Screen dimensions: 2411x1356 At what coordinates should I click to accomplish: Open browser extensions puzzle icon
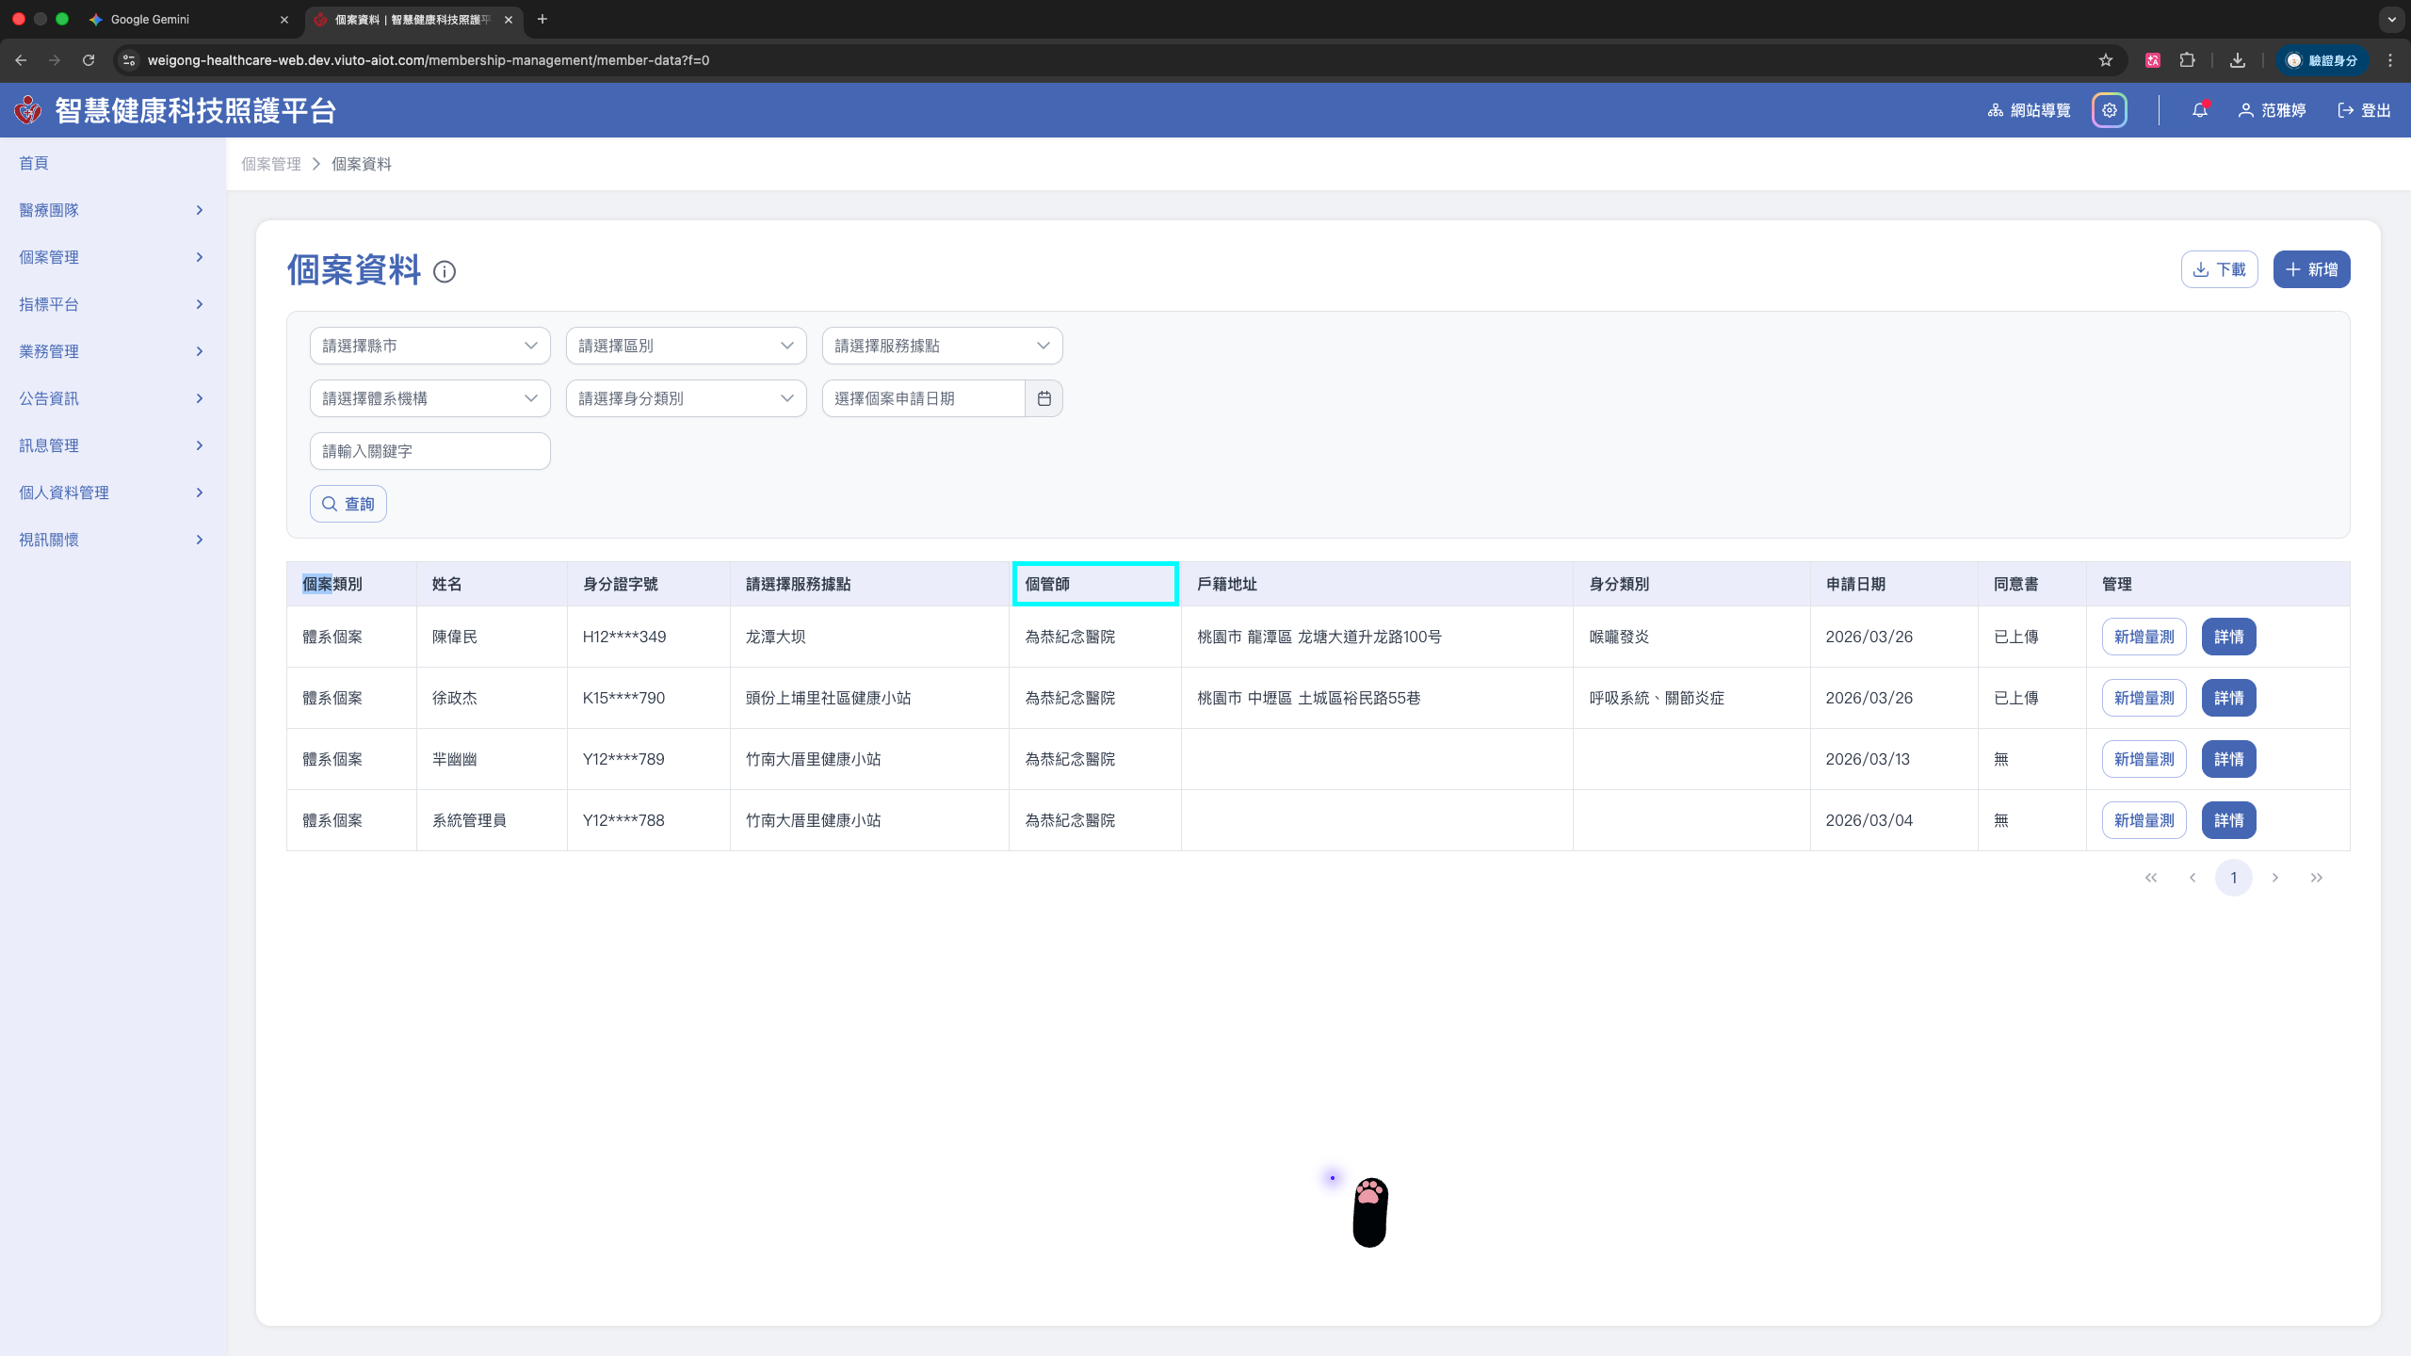tap(2187, 60)
